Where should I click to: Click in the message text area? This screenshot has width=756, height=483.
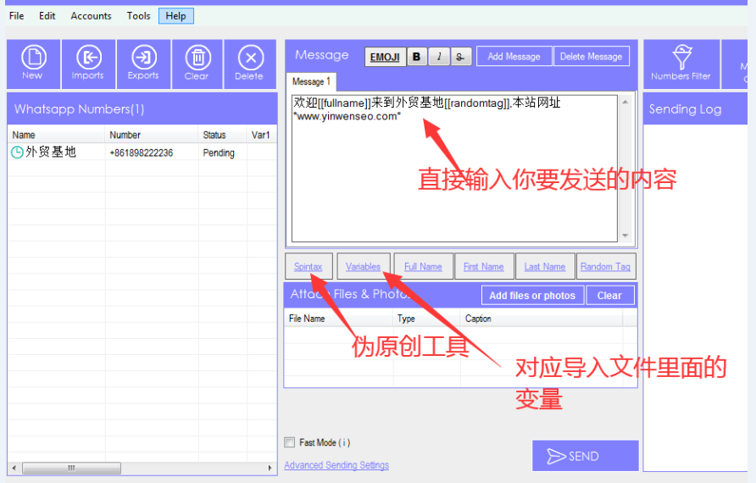(x=454, y=169)
